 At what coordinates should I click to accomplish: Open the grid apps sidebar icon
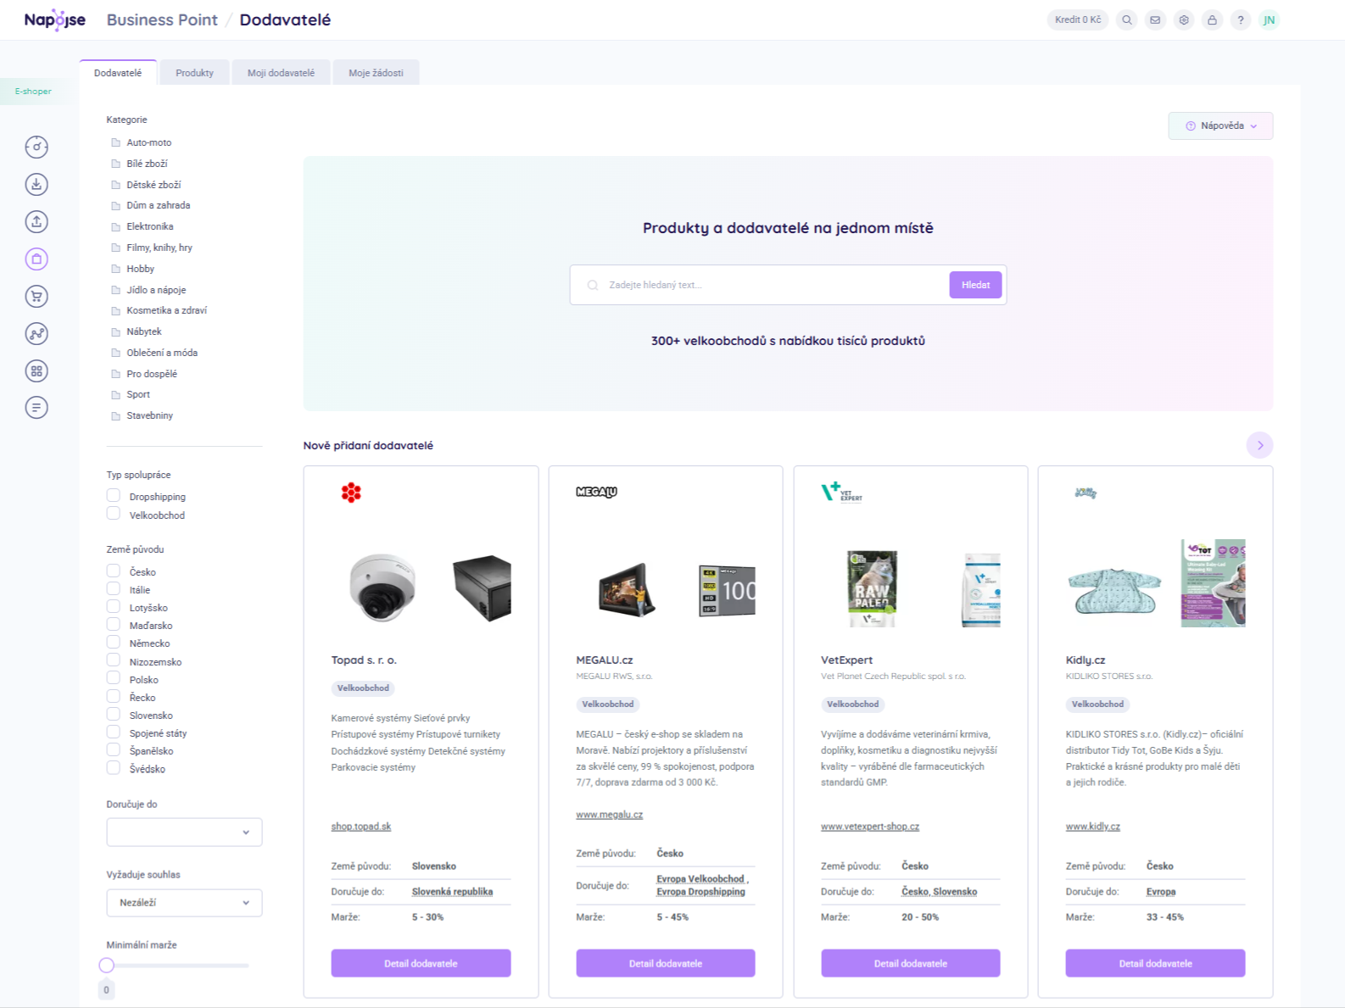point(36,370)
